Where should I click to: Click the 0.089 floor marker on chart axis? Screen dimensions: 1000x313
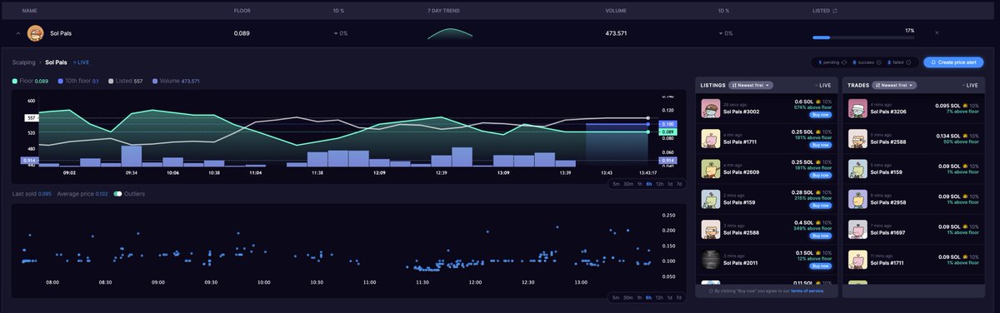(x=667, y=132)
